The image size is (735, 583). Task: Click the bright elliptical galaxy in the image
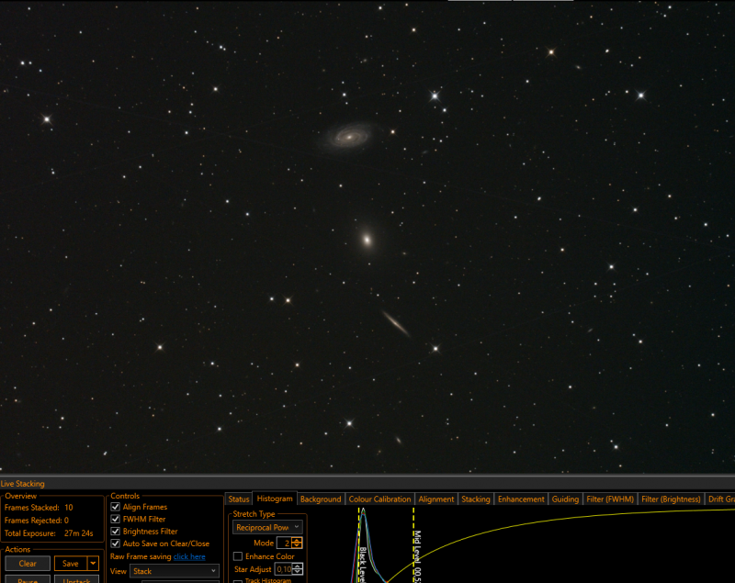tap(367, 240)
